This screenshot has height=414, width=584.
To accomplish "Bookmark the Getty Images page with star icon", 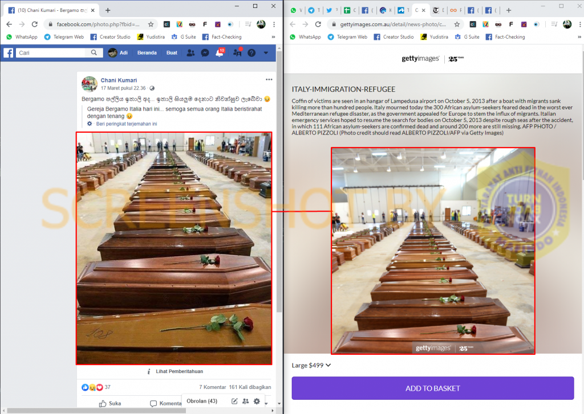I will pyautogui.click(x=457, y=24).
